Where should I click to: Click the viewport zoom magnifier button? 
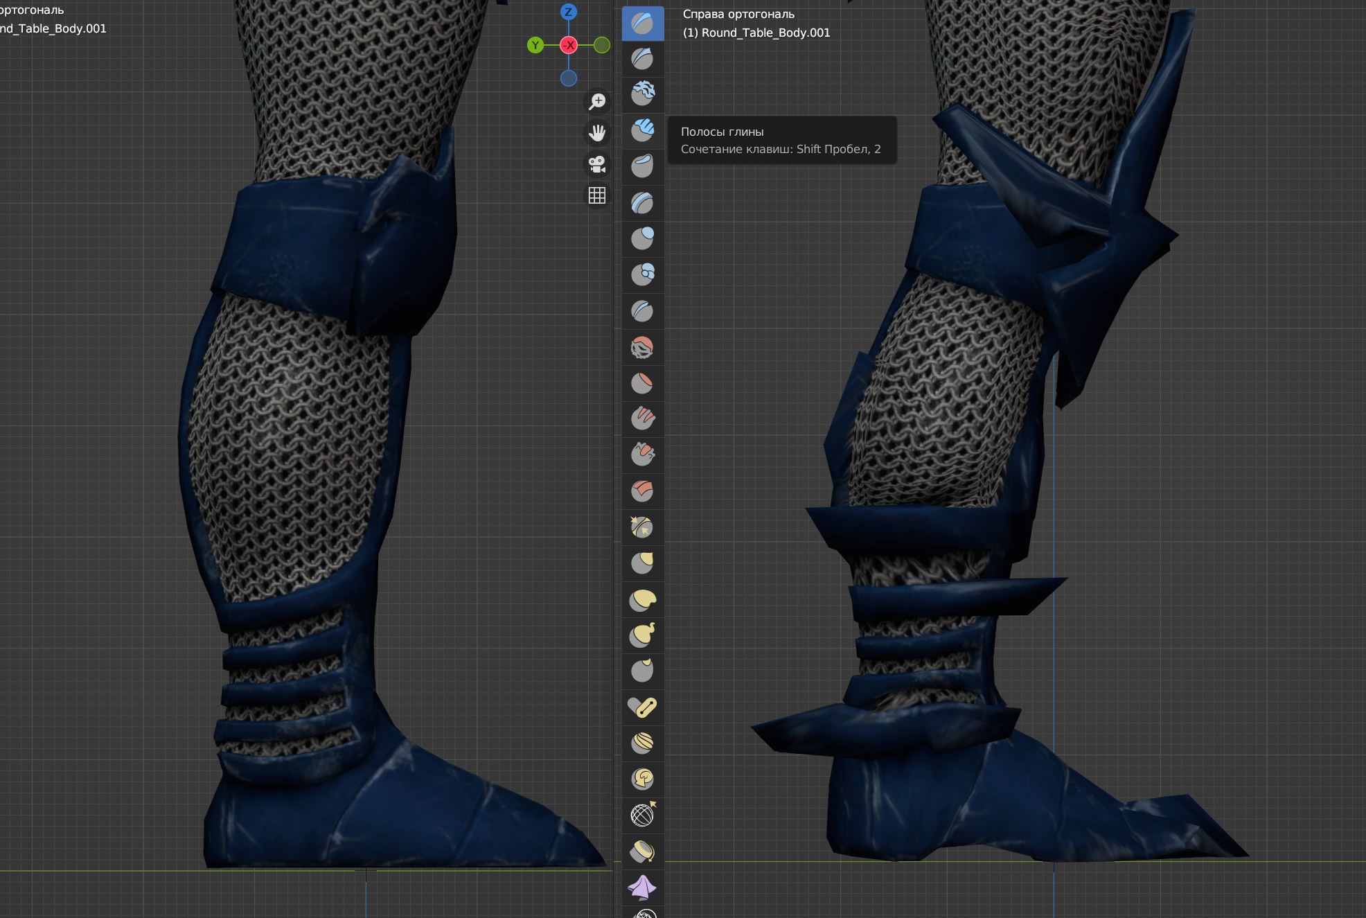pos(597,101)
